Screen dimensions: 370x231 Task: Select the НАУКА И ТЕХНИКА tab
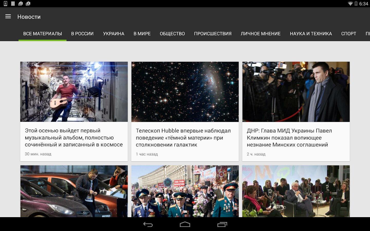tap(311, 34)
